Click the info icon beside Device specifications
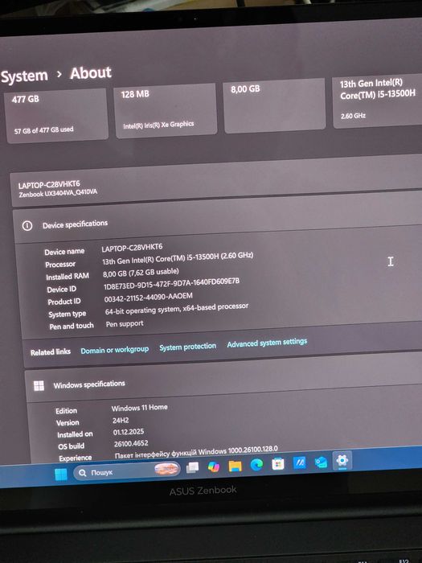 click(27, 226)
